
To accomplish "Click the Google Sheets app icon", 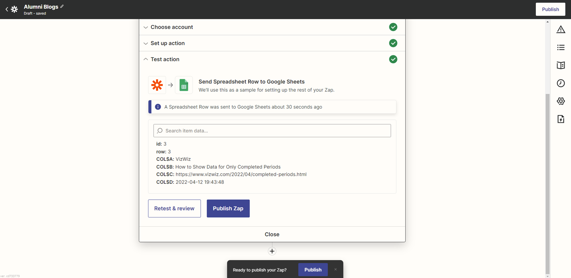I will [184, 85].
